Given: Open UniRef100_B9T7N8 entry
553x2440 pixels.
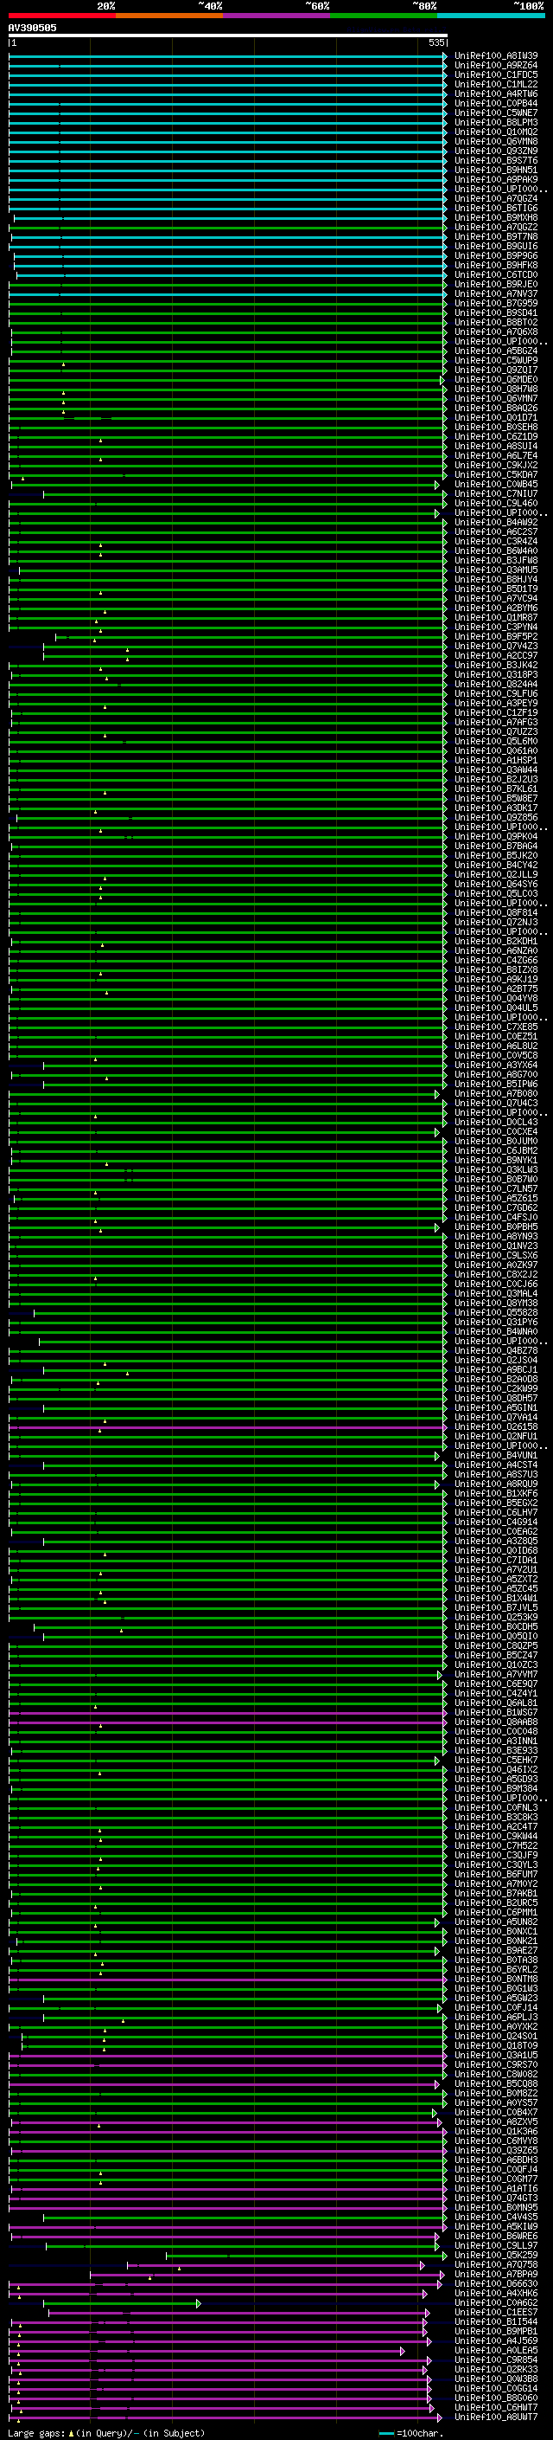Looking at the screenshot, I should pos(496,237).
